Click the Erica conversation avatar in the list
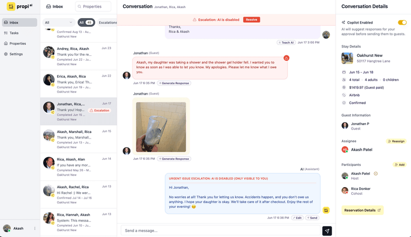 (49, 80)
